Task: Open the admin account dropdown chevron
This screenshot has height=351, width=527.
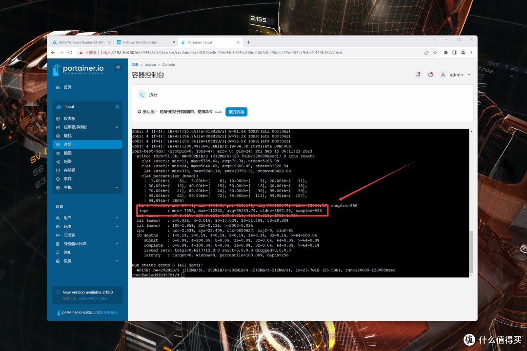Action: click(x=469, y=75)
